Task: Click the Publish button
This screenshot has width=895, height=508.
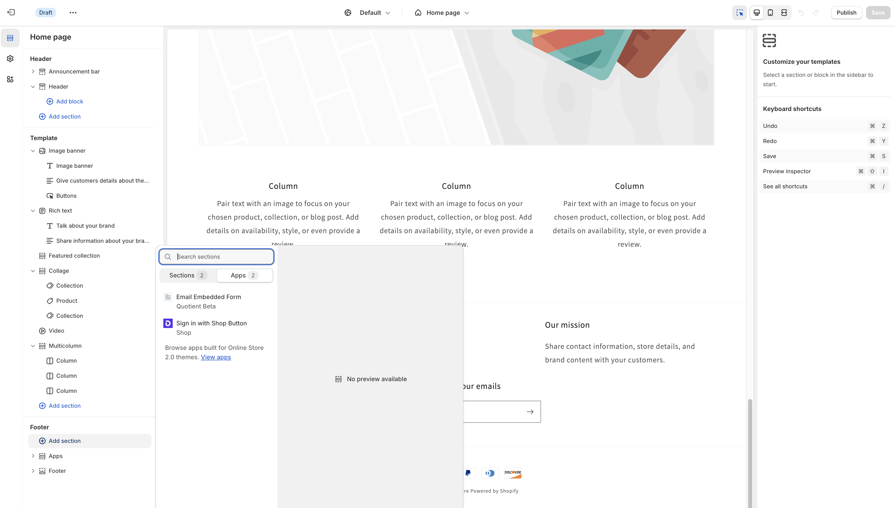Action: (846, 12)
